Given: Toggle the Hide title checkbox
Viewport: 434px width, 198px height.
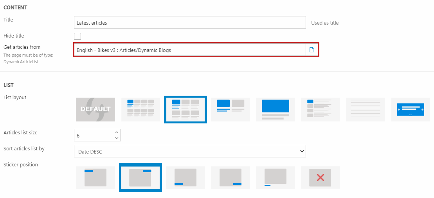Looking at the screenshot, I should click(x=77, y=36).
